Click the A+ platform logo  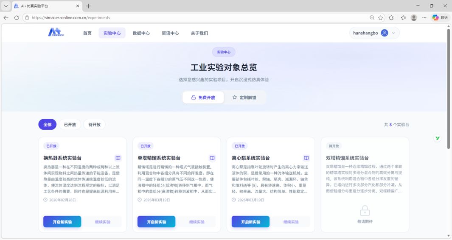[x=56, y=33]
